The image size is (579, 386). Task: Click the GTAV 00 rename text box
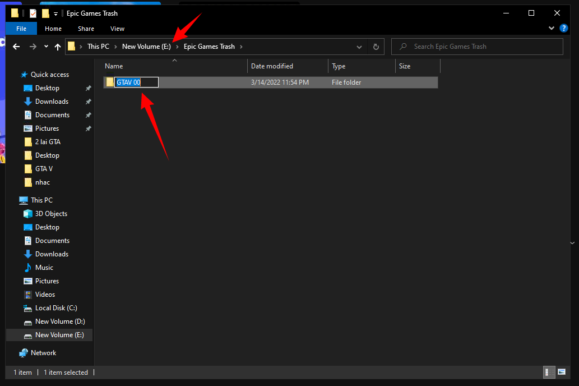click(137, 82)
